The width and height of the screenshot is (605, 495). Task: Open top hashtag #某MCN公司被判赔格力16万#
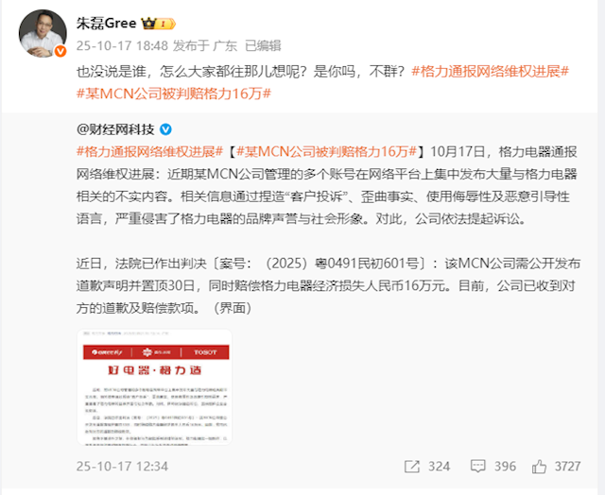174,94
